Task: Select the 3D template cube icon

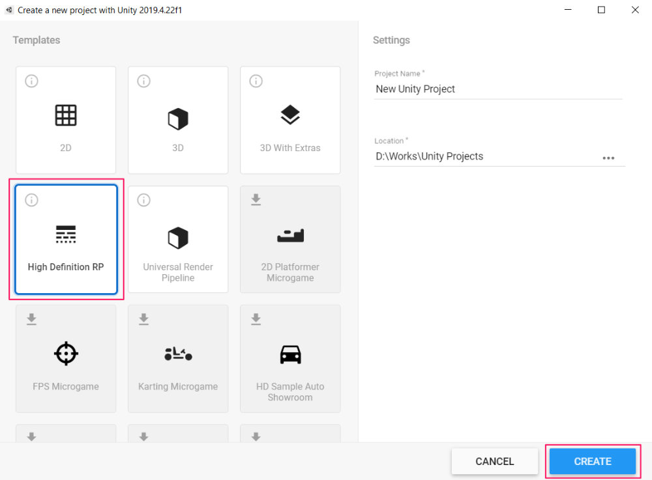Action: click(x=178, y=119)
